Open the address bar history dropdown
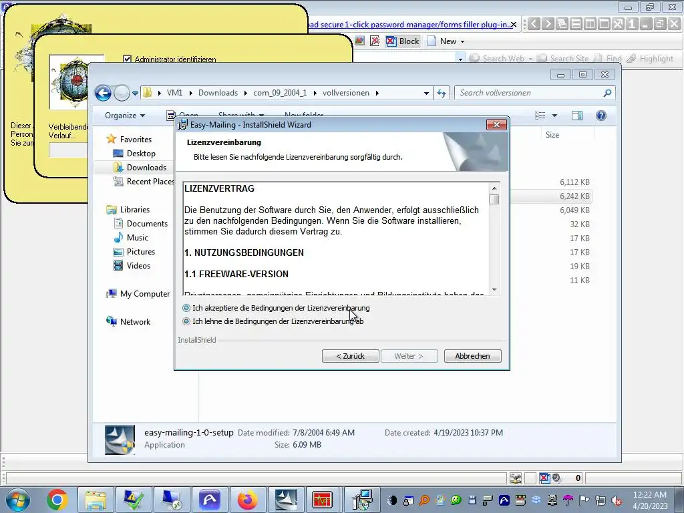The height and width of the screenshot is (513, 684). tap(425, 93)
